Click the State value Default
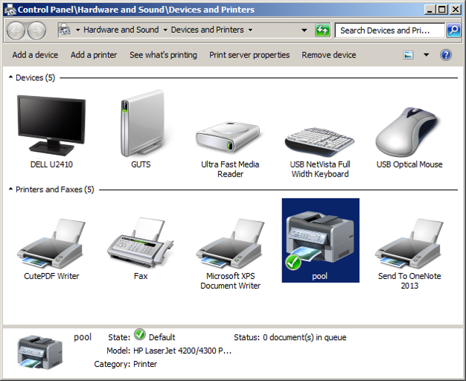 click(x=162, y=337)
